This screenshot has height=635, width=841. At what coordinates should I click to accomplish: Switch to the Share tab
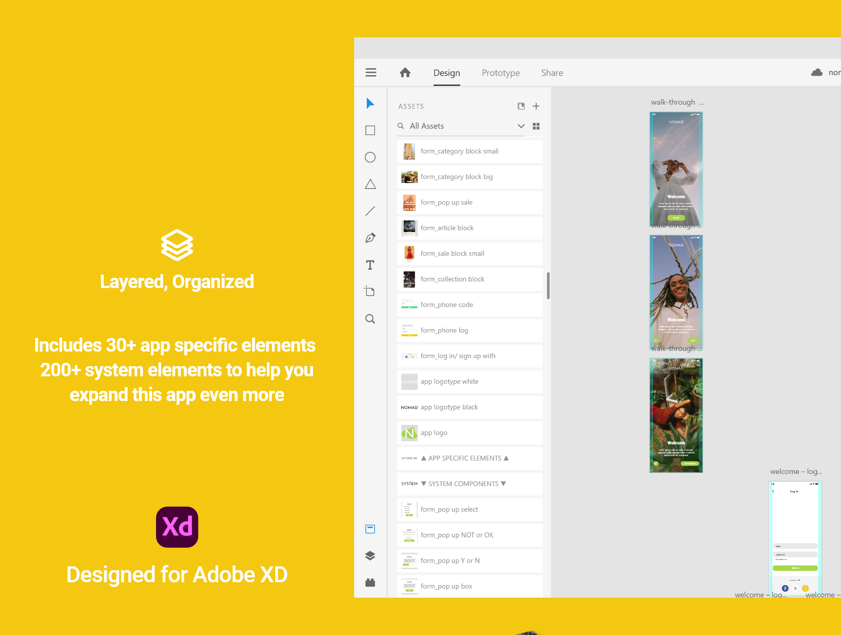(552, 73)
